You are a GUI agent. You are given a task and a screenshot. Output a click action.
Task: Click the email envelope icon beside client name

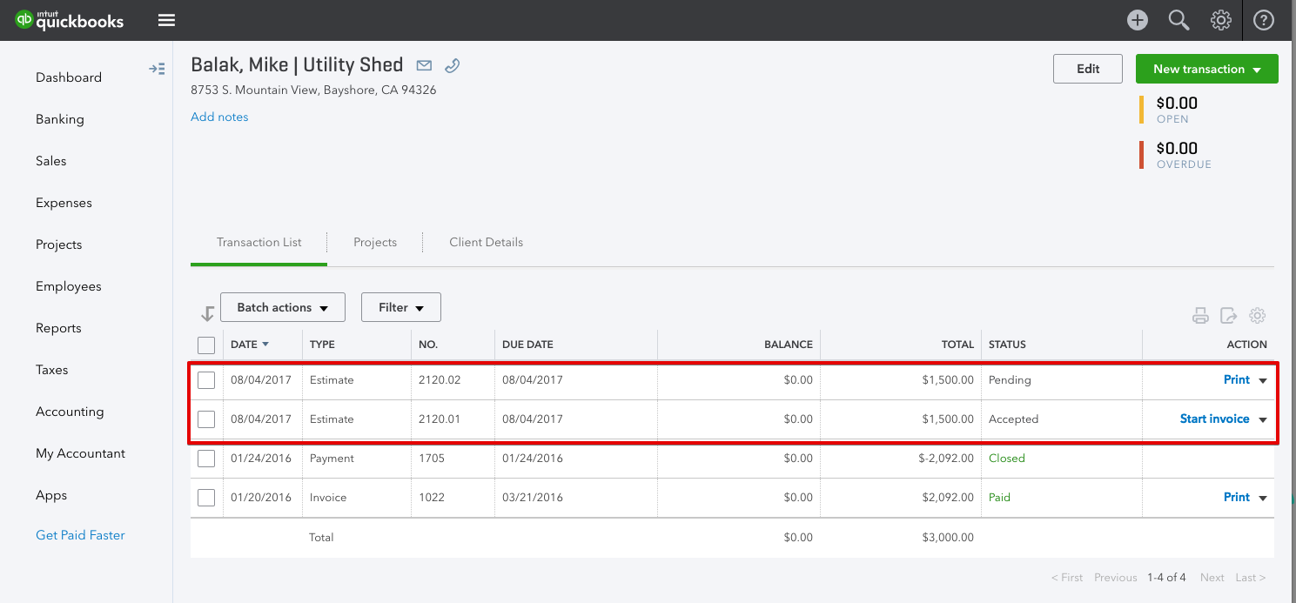click(x=424, y=65)
